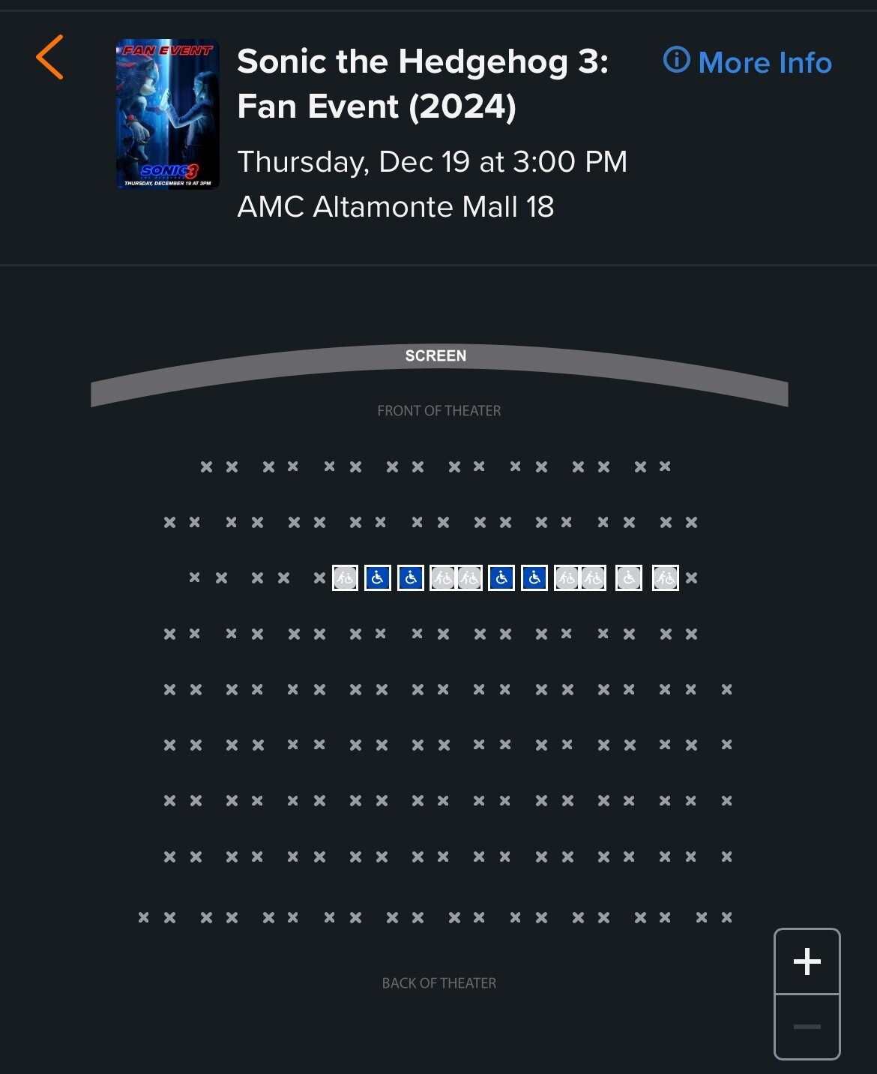Image resolution: width=877 pixels, height=1074 pixels.
Task: Click the leftmost gray companion seat icon
Action: tap(345, 578)
